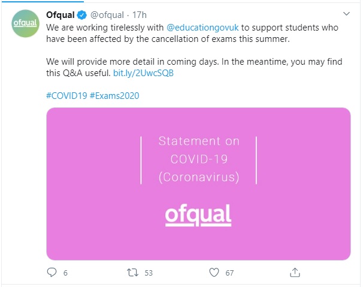363x287 pixels.
Task: Open the 17h timestamp link
Action: [x=140, y=15]
